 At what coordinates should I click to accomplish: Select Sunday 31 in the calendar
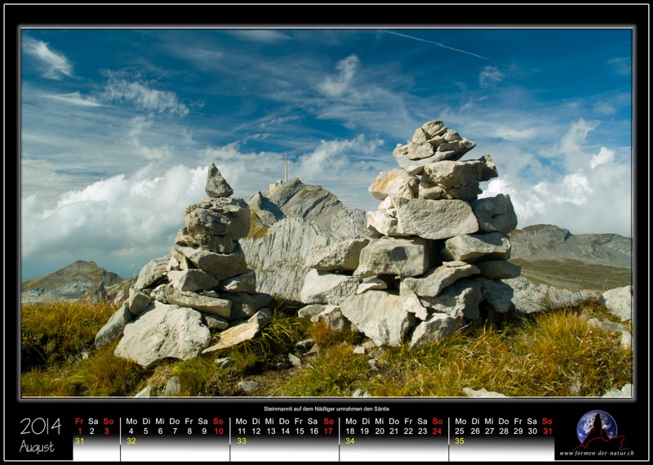coord(547,431)
